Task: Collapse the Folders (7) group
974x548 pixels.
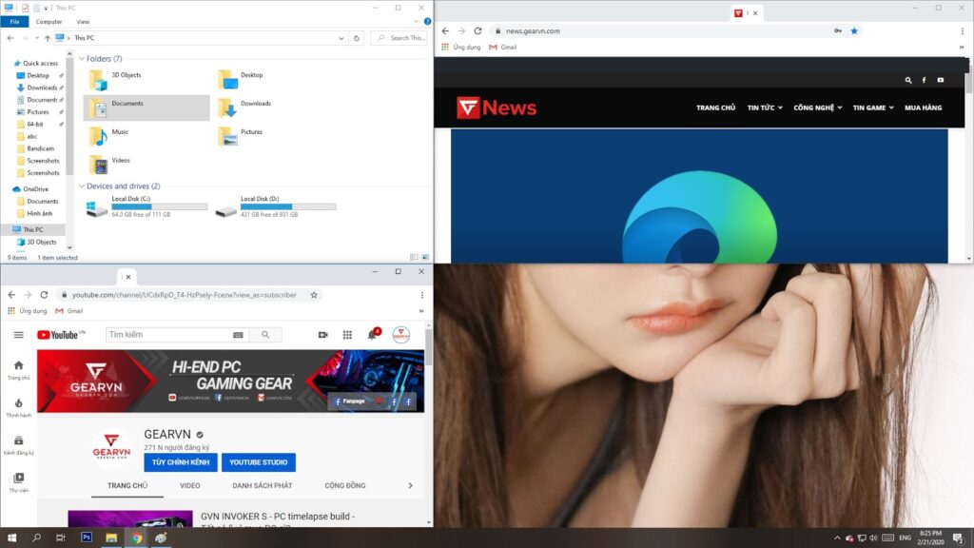Action: click(x=82, y=59)
